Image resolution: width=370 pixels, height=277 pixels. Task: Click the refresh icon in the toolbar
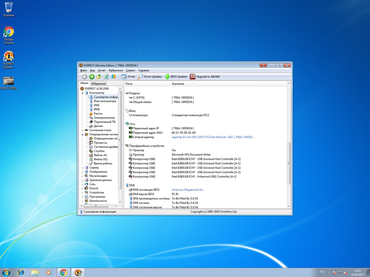click(x=106, y=76)
